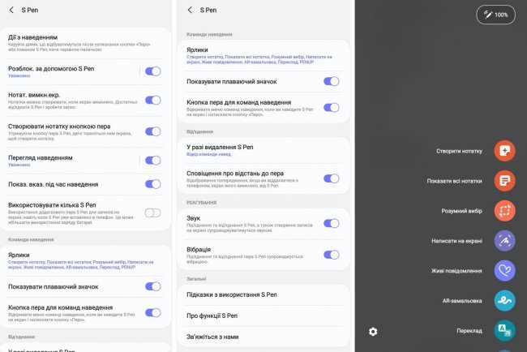This screenshot has width=527, height=352.
Task: Open the Переклад translate icon
Action: tap(504, 330)
